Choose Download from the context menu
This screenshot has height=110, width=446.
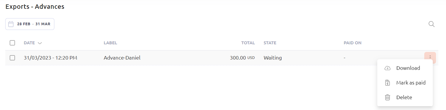[x=405, y=68]
